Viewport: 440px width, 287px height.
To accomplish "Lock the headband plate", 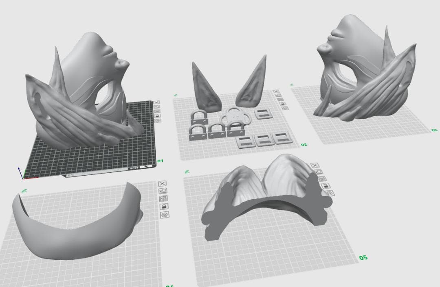I will [164, 206].
